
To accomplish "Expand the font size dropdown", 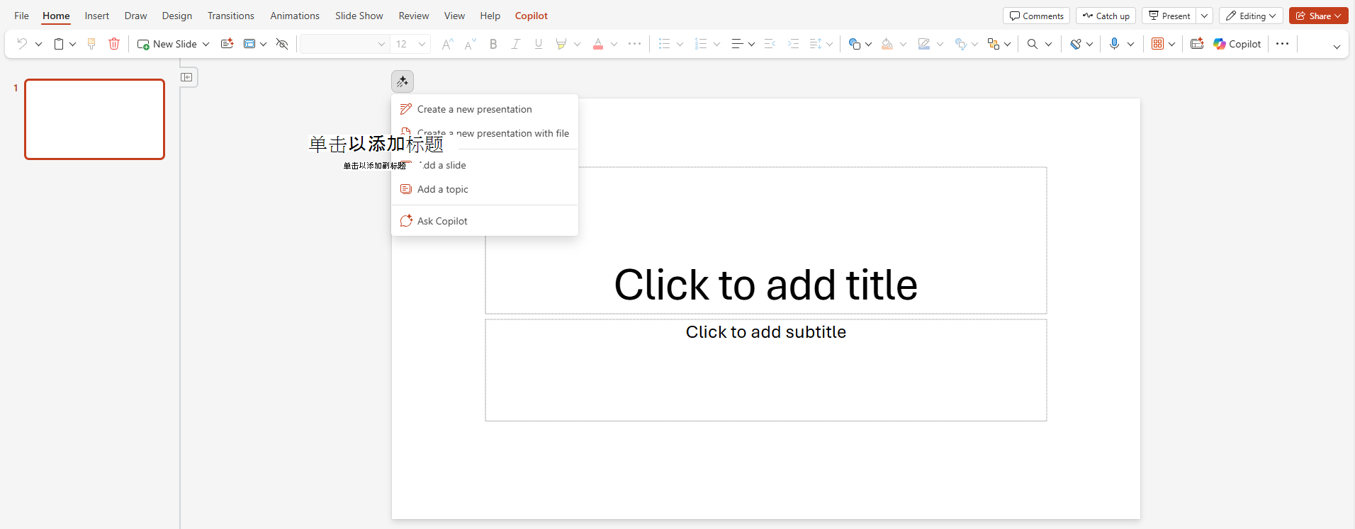I will 422,44.
